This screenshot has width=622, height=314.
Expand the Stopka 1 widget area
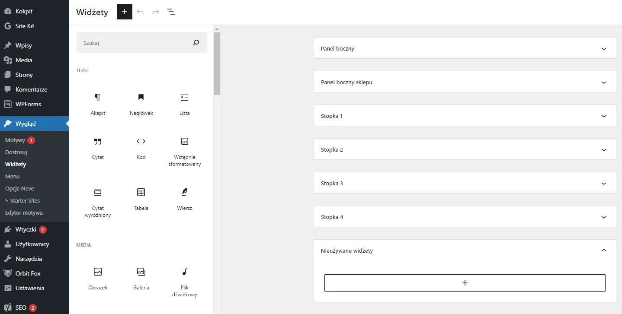pos(465,116)
